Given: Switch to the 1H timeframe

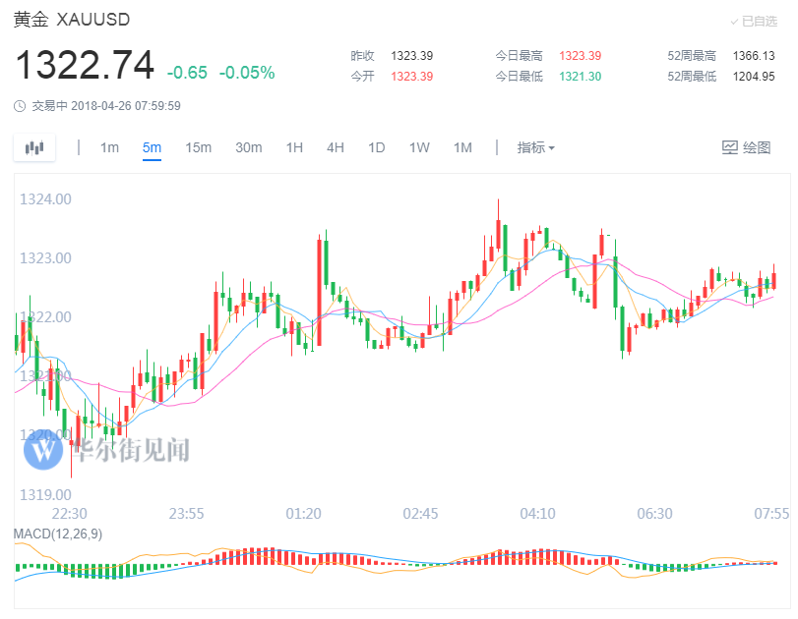Looking at the screenshot, I should [293, 146].
